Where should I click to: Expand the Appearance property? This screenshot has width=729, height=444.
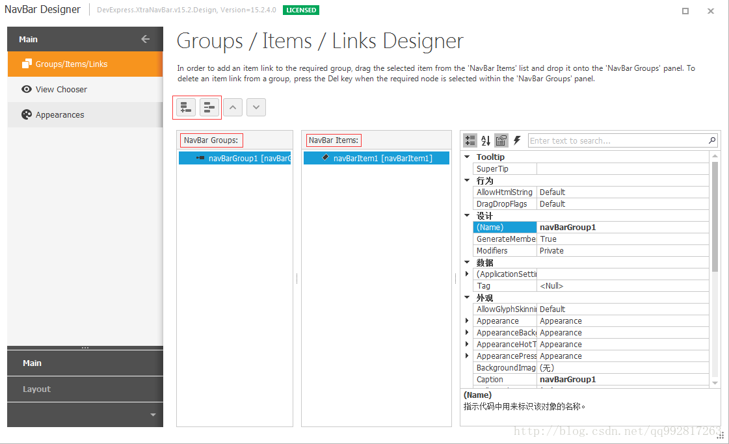click(x=467, y=320)
